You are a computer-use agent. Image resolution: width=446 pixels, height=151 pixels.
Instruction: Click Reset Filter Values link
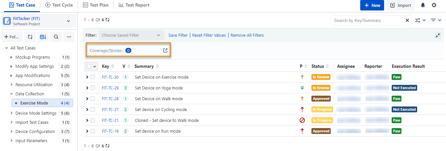pos(209,35)
